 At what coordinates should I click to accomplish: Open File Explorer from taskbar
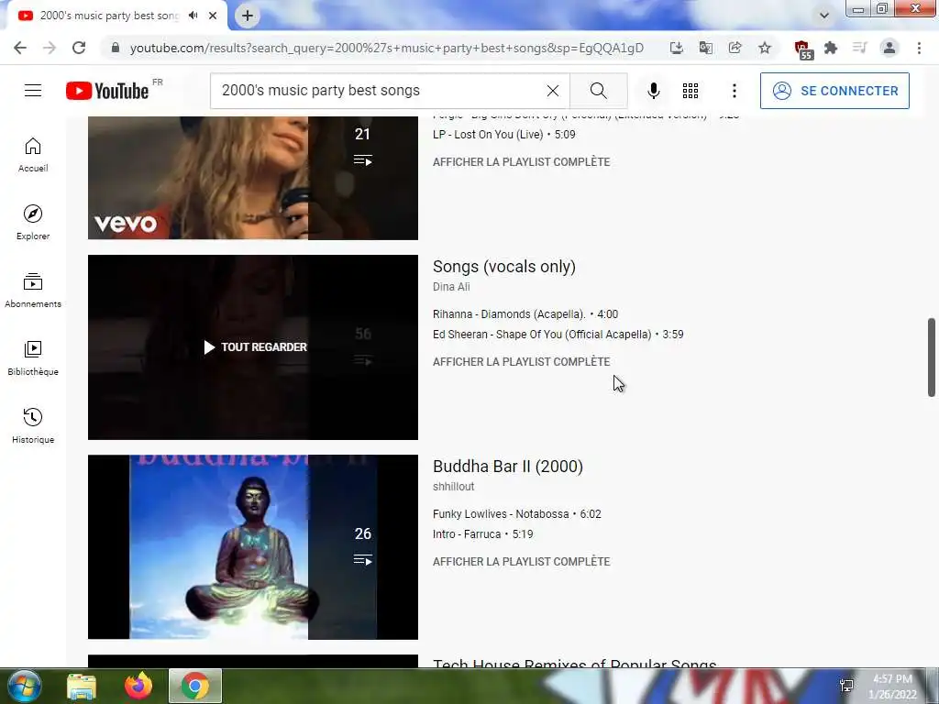[81, 686]
